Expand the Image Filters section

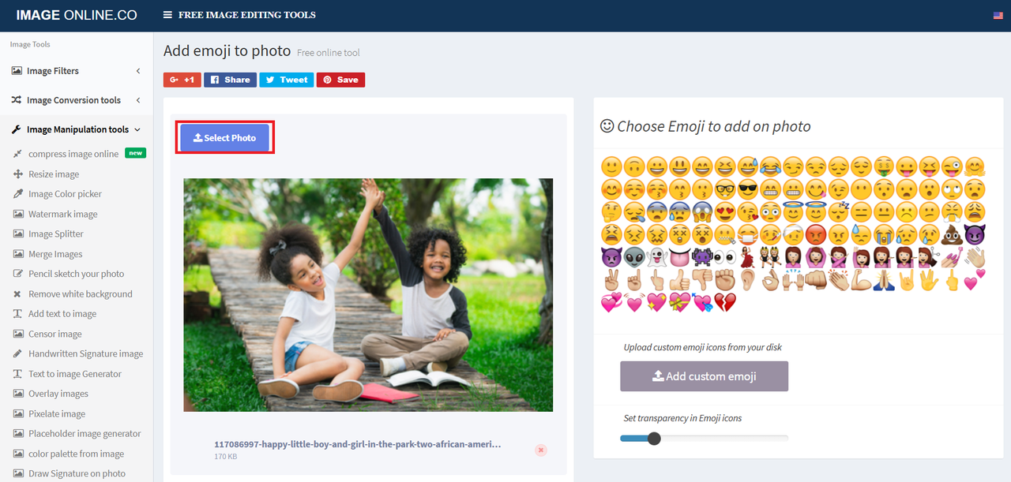pos(77,71)
